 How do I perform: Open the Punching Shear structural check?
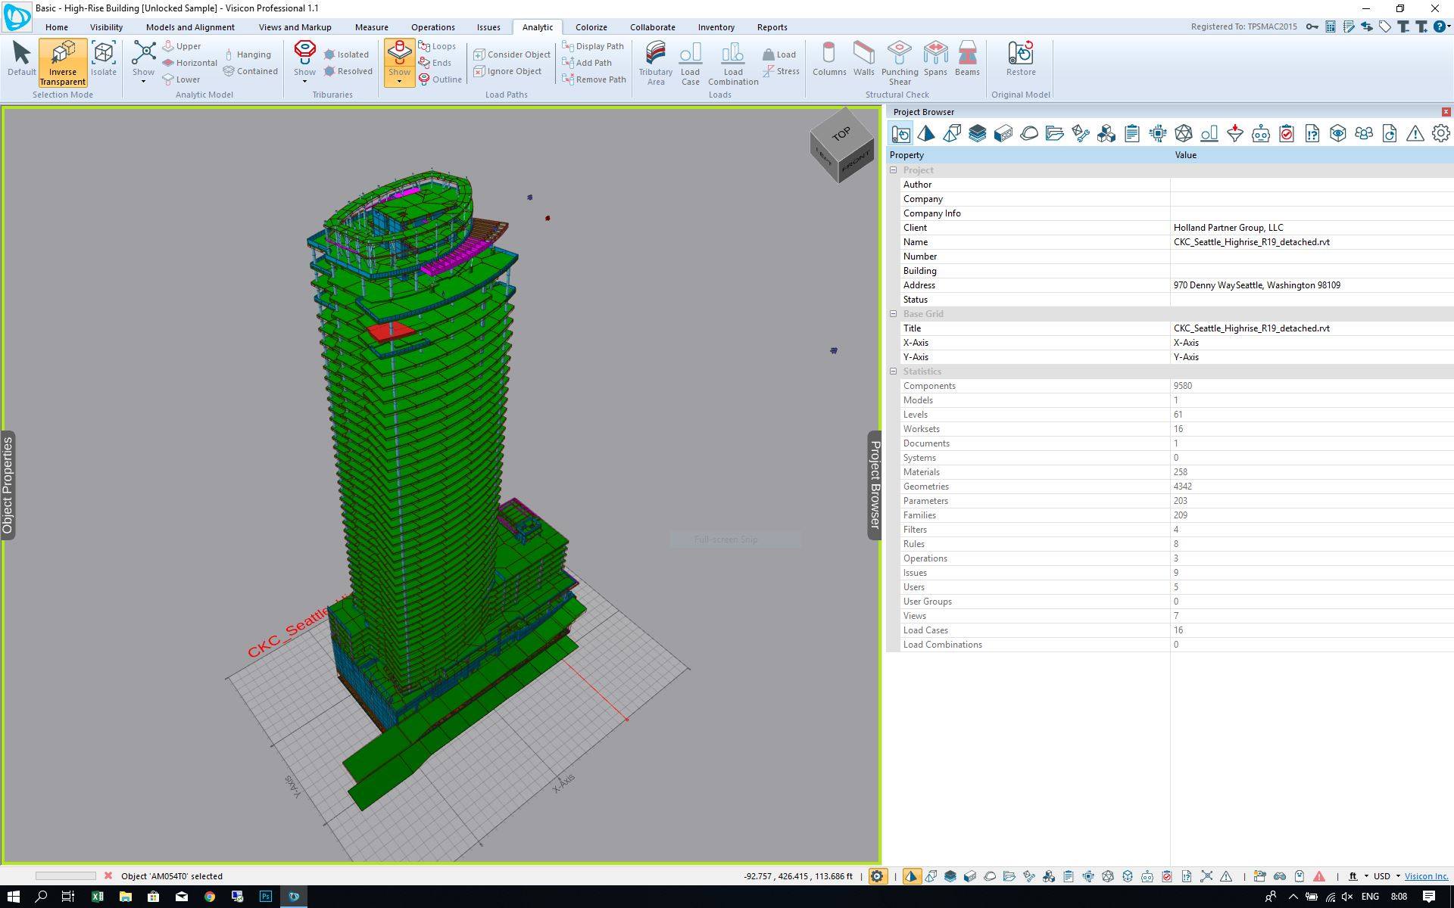point(899,63)
